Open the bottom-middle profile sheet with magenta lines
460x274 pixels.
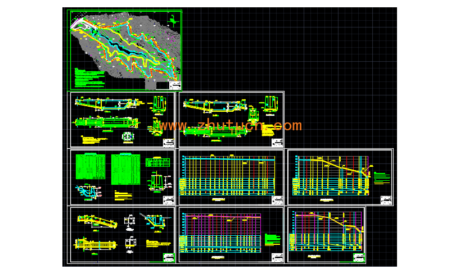(231, 234)
